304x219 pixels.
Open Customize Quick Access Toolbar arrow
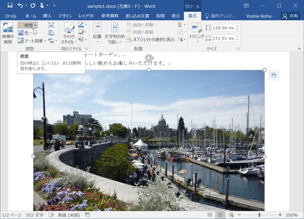click(x=54, y=5)
